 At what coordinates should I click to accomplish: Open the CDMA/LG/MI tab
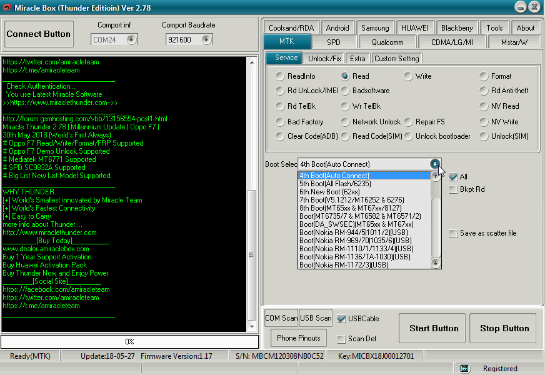tap(452, 42)
